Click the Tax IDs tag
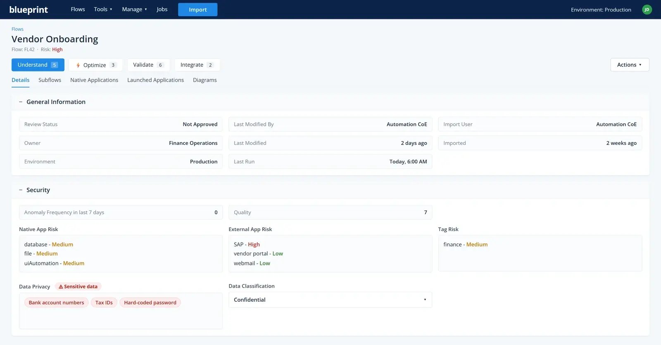Image resolution: width=661 pixels, height=345 pixels. click(x=104, y=302)
